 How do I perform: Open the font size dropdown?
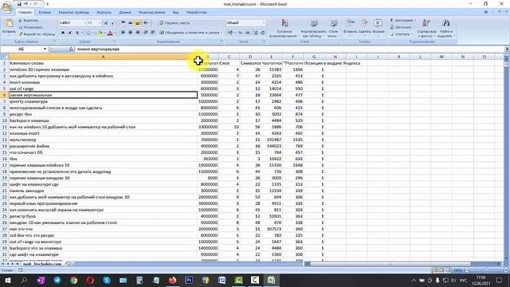click(x=100, y=23)
